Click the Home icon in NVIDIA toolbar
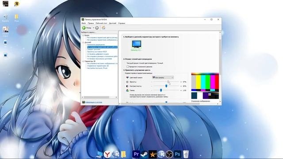The image size is (283, 159). [103, 28]
